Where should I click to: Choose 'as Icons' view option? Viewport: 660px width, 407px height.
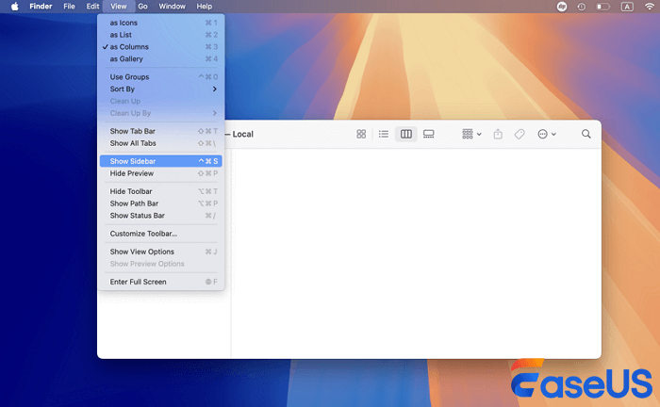[x=124, y=22]
